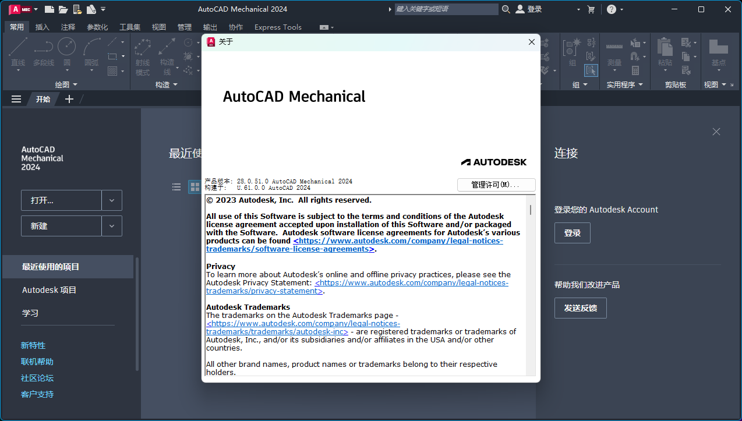Click the Paste (粘贴) clipboard icon
The width and height of the screenshot is (742, 421).
[x=665, y=47]
